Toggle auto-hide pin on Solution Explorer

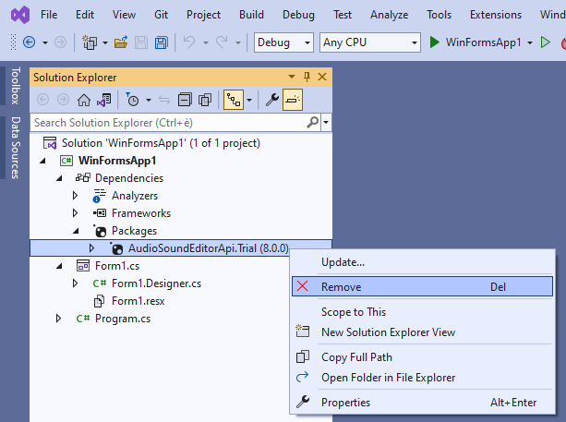click(306, 77)
